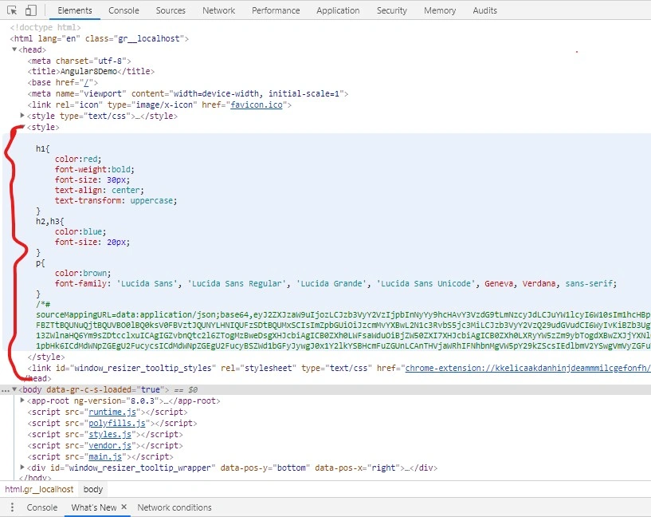Viewport: 651px width, 517px height.
Task: Switch to the Console tab
Action: click(x=124, y=10)
